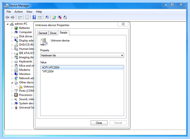Switch to the General tab

click(43, 33)
